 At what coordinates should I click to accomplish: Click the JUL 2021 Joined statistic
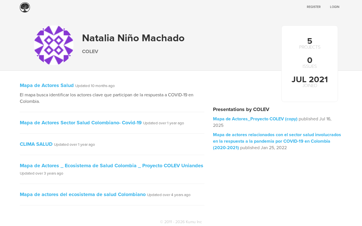coord(310,82)
